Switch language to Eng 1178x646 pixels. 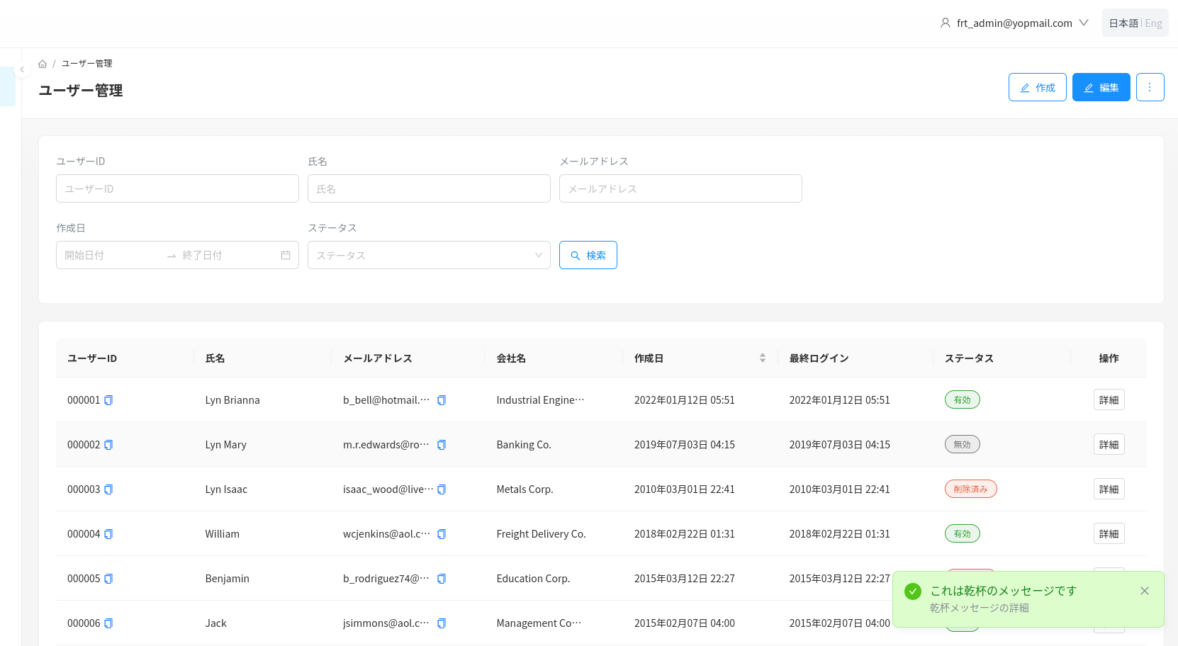tap(1154, 23)
